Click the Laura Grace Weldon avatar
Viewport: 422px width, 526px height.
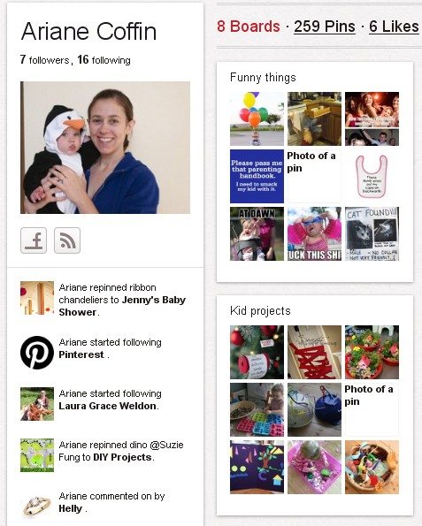coord(37,404)
